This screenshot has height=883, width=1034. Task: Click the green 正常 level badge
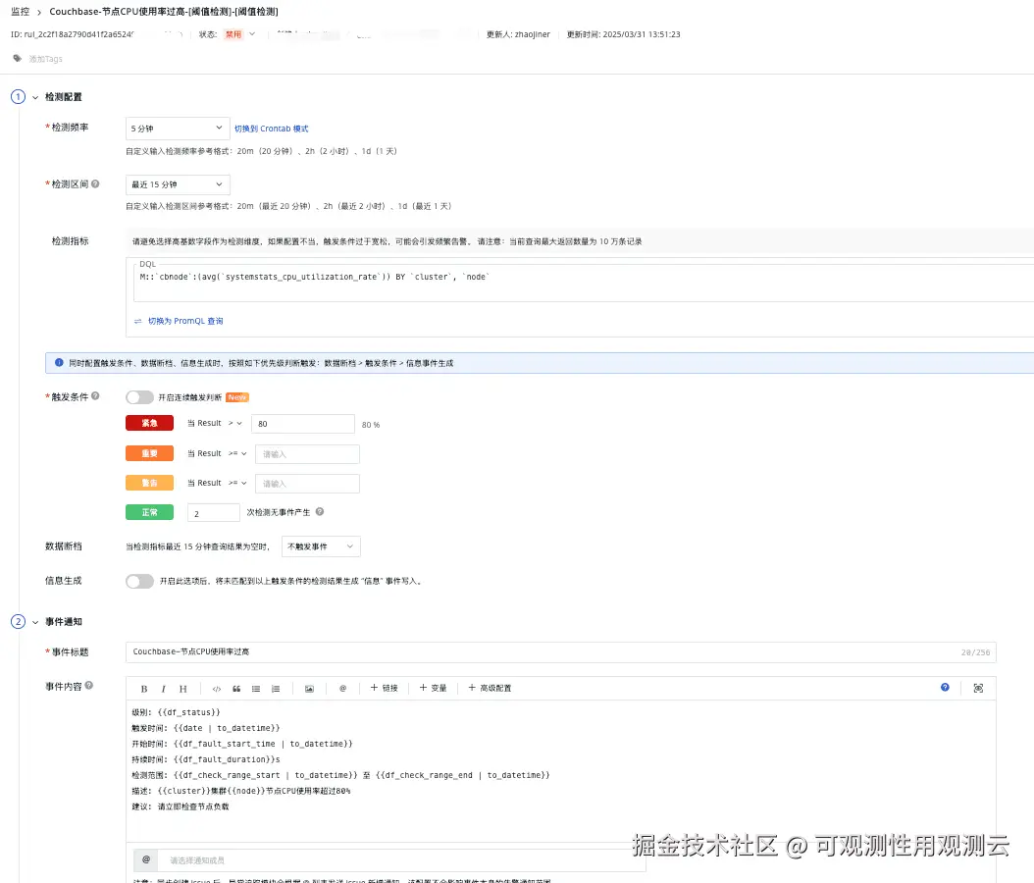(150, 512)
